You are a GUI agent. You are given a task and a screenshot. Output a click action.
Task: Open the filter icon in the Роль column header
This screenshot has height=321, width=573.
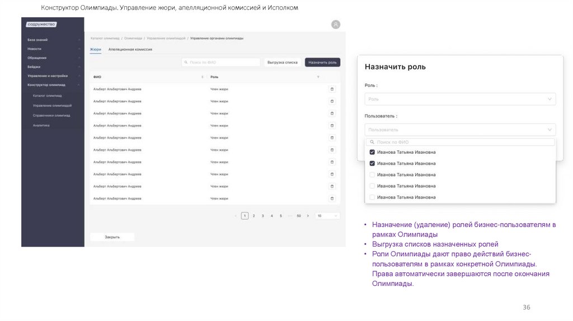point(318,77)
